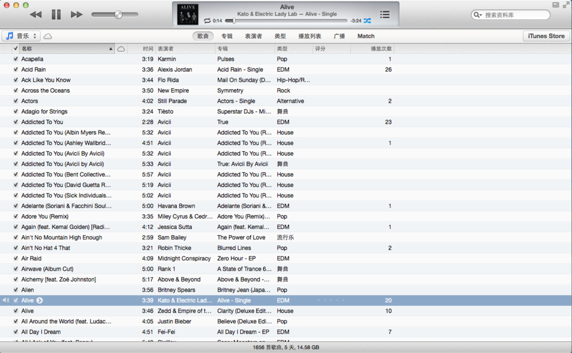Uncheck the All Day I Dream checkbox

(15, 332)
